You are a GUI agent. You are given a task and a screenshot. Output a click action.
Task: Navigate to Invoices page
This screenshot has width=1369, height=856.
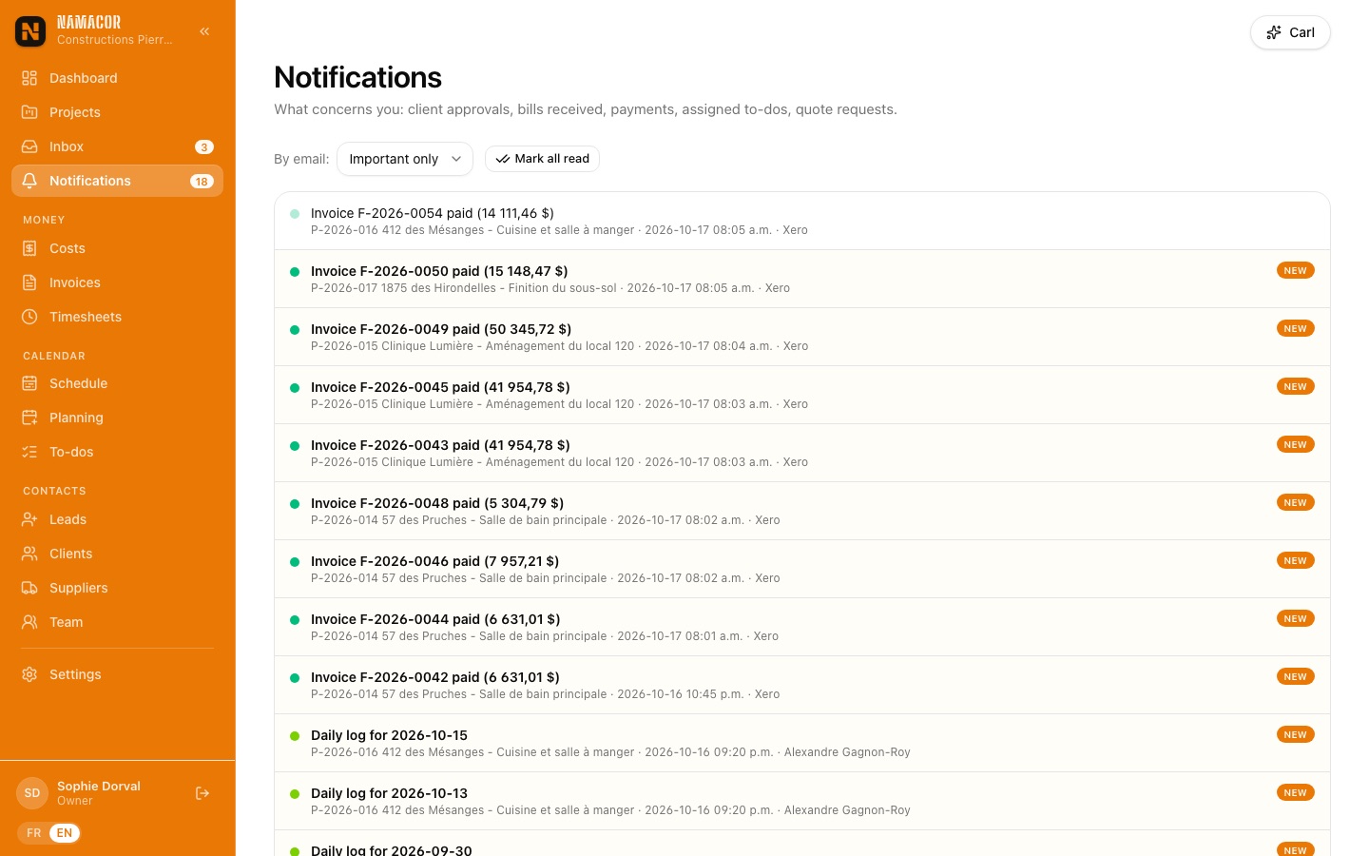pos(117,282)
